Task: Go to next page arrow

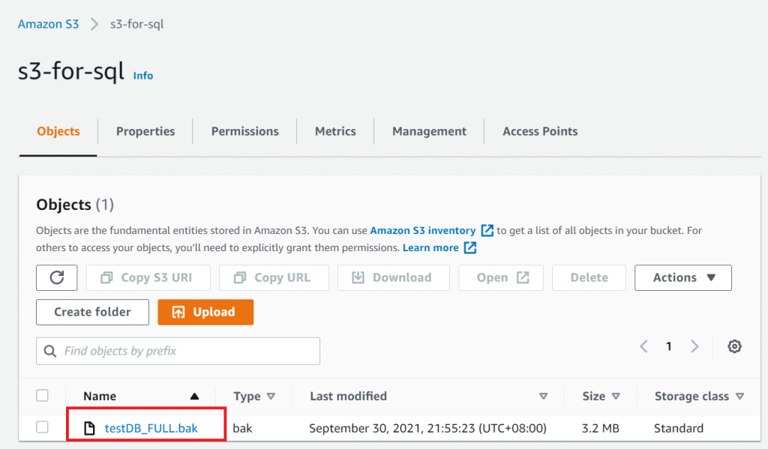Action: coord(694,346)
